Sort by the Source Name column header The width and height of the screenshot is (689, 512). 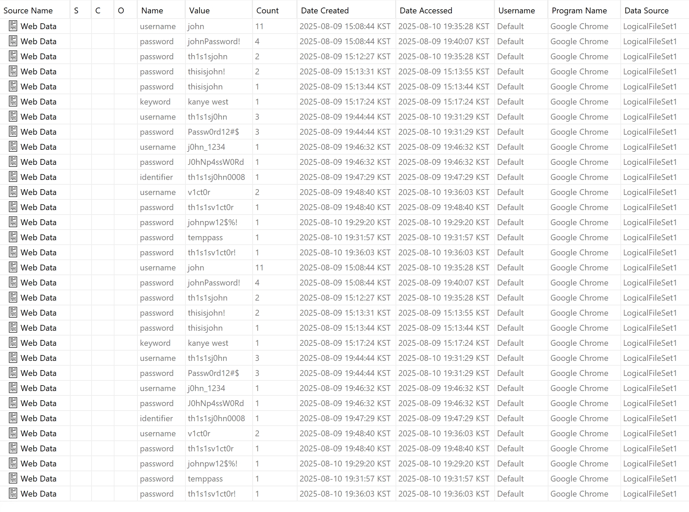(x=28, y=11)
